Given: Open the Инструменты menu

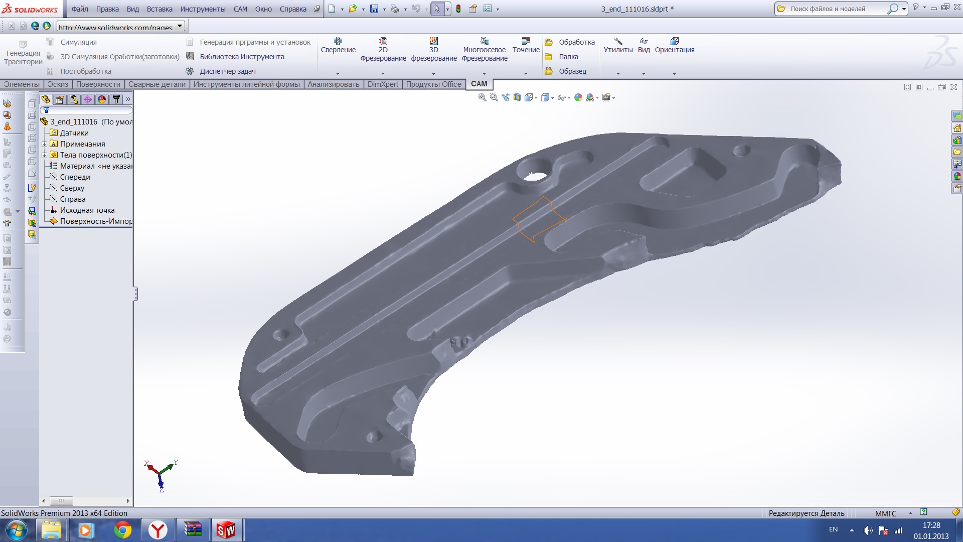Looking at the screenshot, I should 203,9.
